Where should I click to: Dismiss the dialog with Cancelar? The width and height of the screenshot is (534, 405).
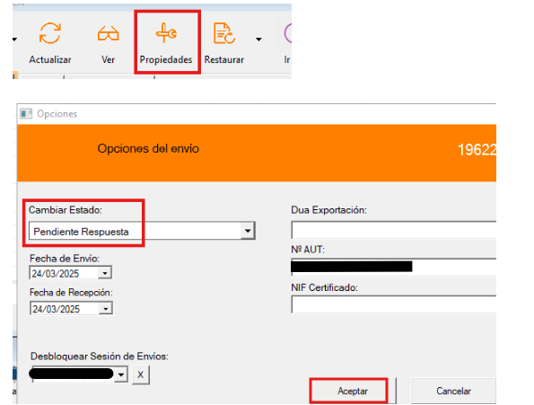pos(453,391)
